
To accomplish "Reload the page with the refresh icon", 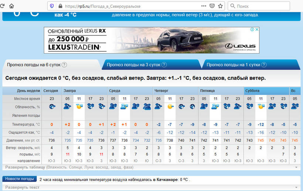I will [x=3, y=6].
